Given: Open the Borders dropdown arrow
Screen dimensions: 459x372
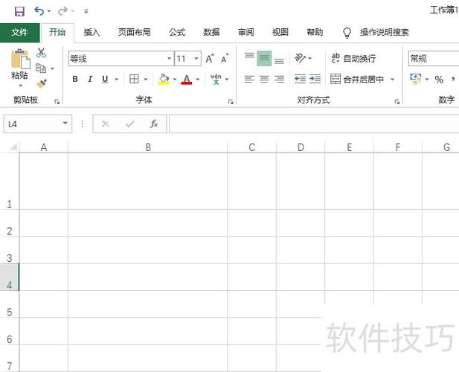Looking at the screenshot, I should click(x=146, y=79).
